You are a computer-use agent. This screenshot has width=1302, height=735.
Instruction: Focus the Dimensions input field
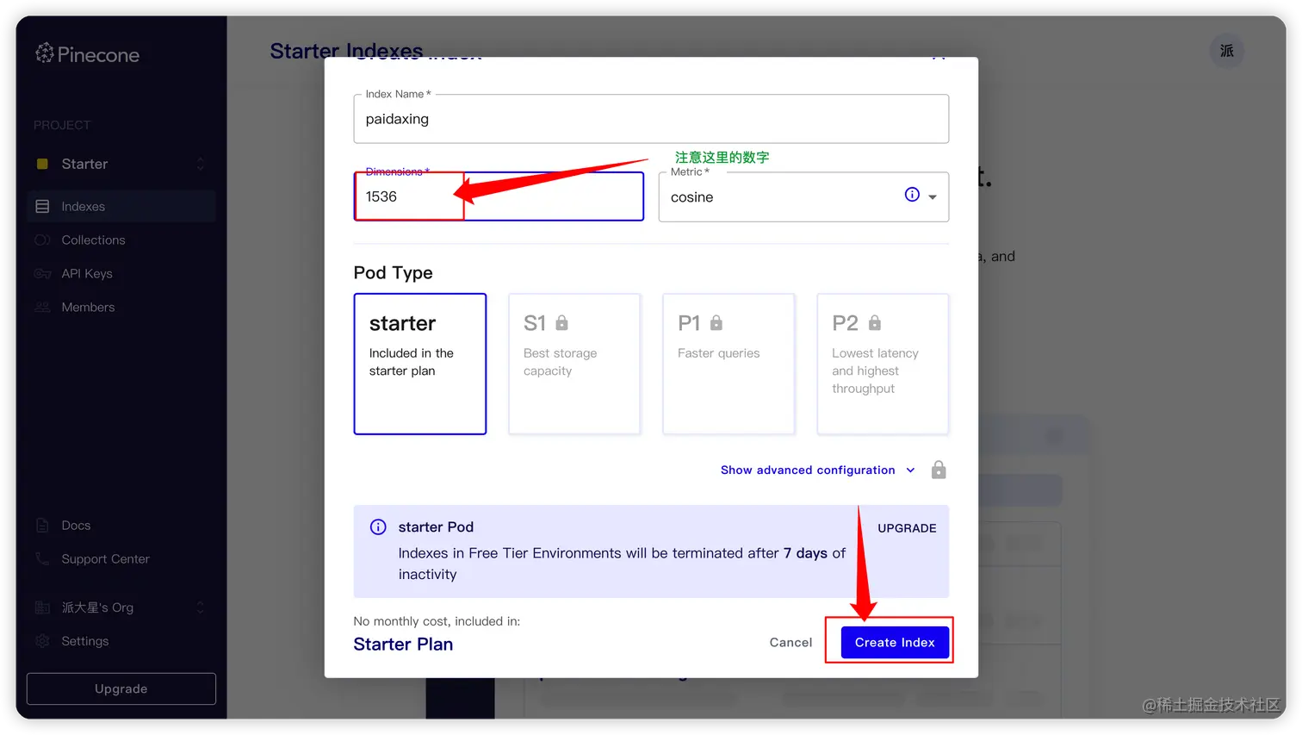coord(499,196)
